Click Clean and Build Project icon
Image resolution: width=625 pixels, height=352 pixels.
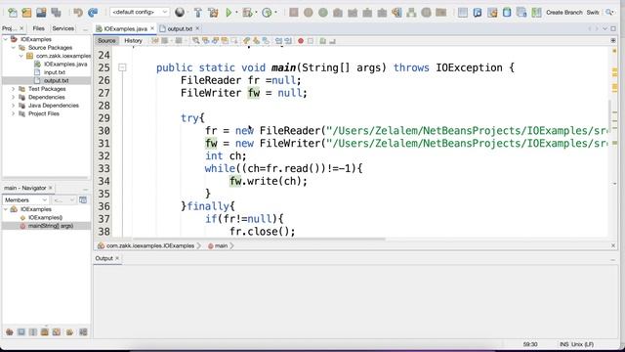point(213,13)
